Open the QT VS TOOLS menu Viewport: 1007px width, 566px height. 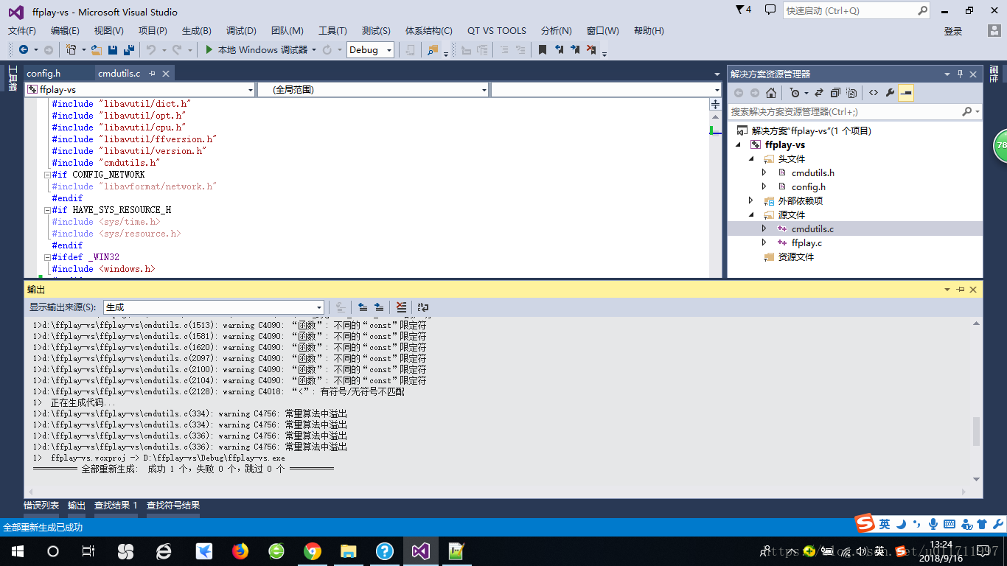coord(497,30)
